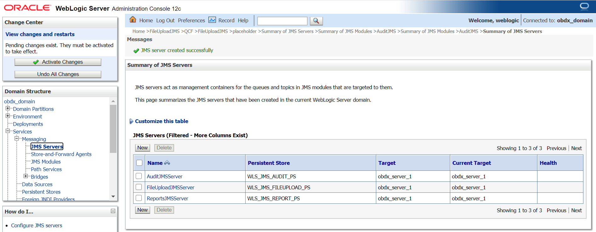Open the Preferences menu item
Viewport: 596px width, 232px height.
pyautogui.click(x=191, y=20)
